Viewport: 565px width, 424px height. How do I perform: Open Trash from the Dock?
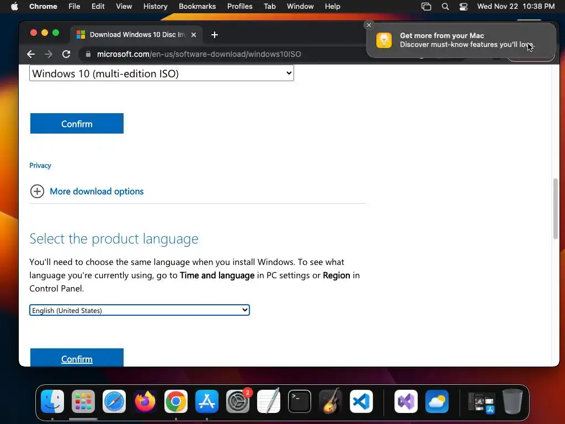pyautogui.click(x=513, y=401)
